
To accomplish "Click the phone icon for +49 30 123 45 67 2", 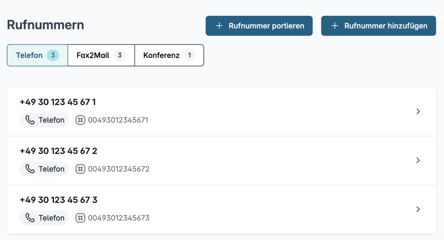I will pyautogui.click(x=30, y=169).
